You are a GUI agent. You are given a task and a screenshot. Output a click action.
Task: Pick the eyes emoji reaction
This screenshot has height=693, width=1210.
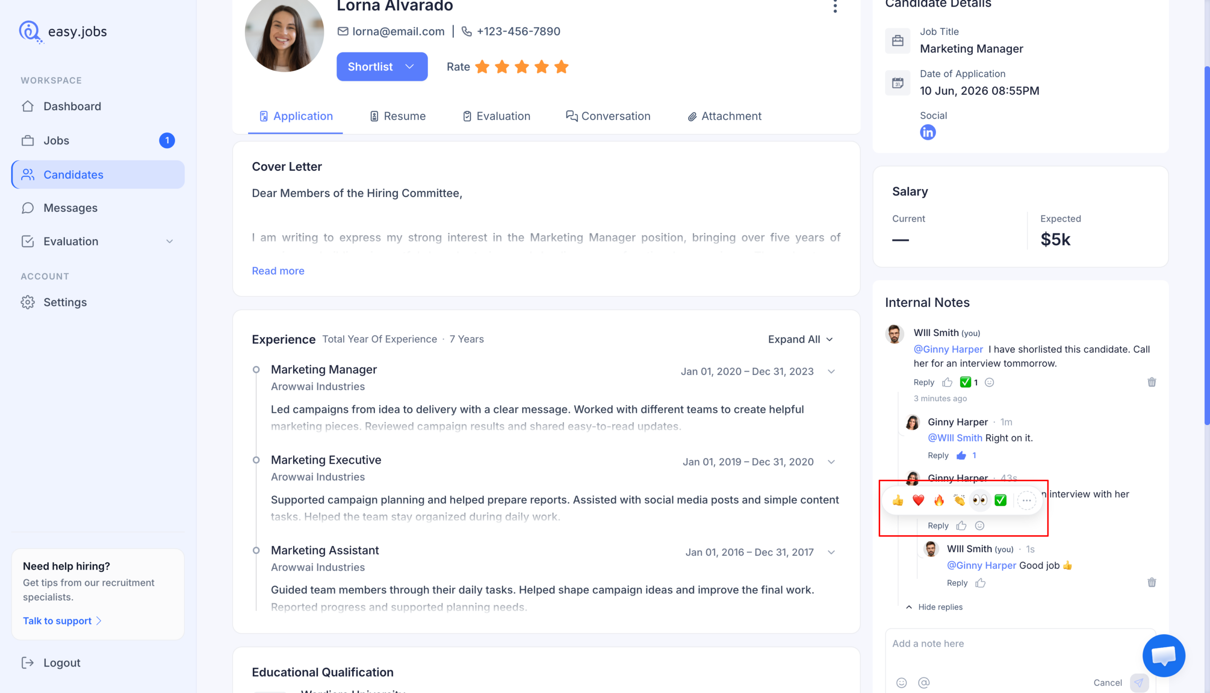(980, 500)
